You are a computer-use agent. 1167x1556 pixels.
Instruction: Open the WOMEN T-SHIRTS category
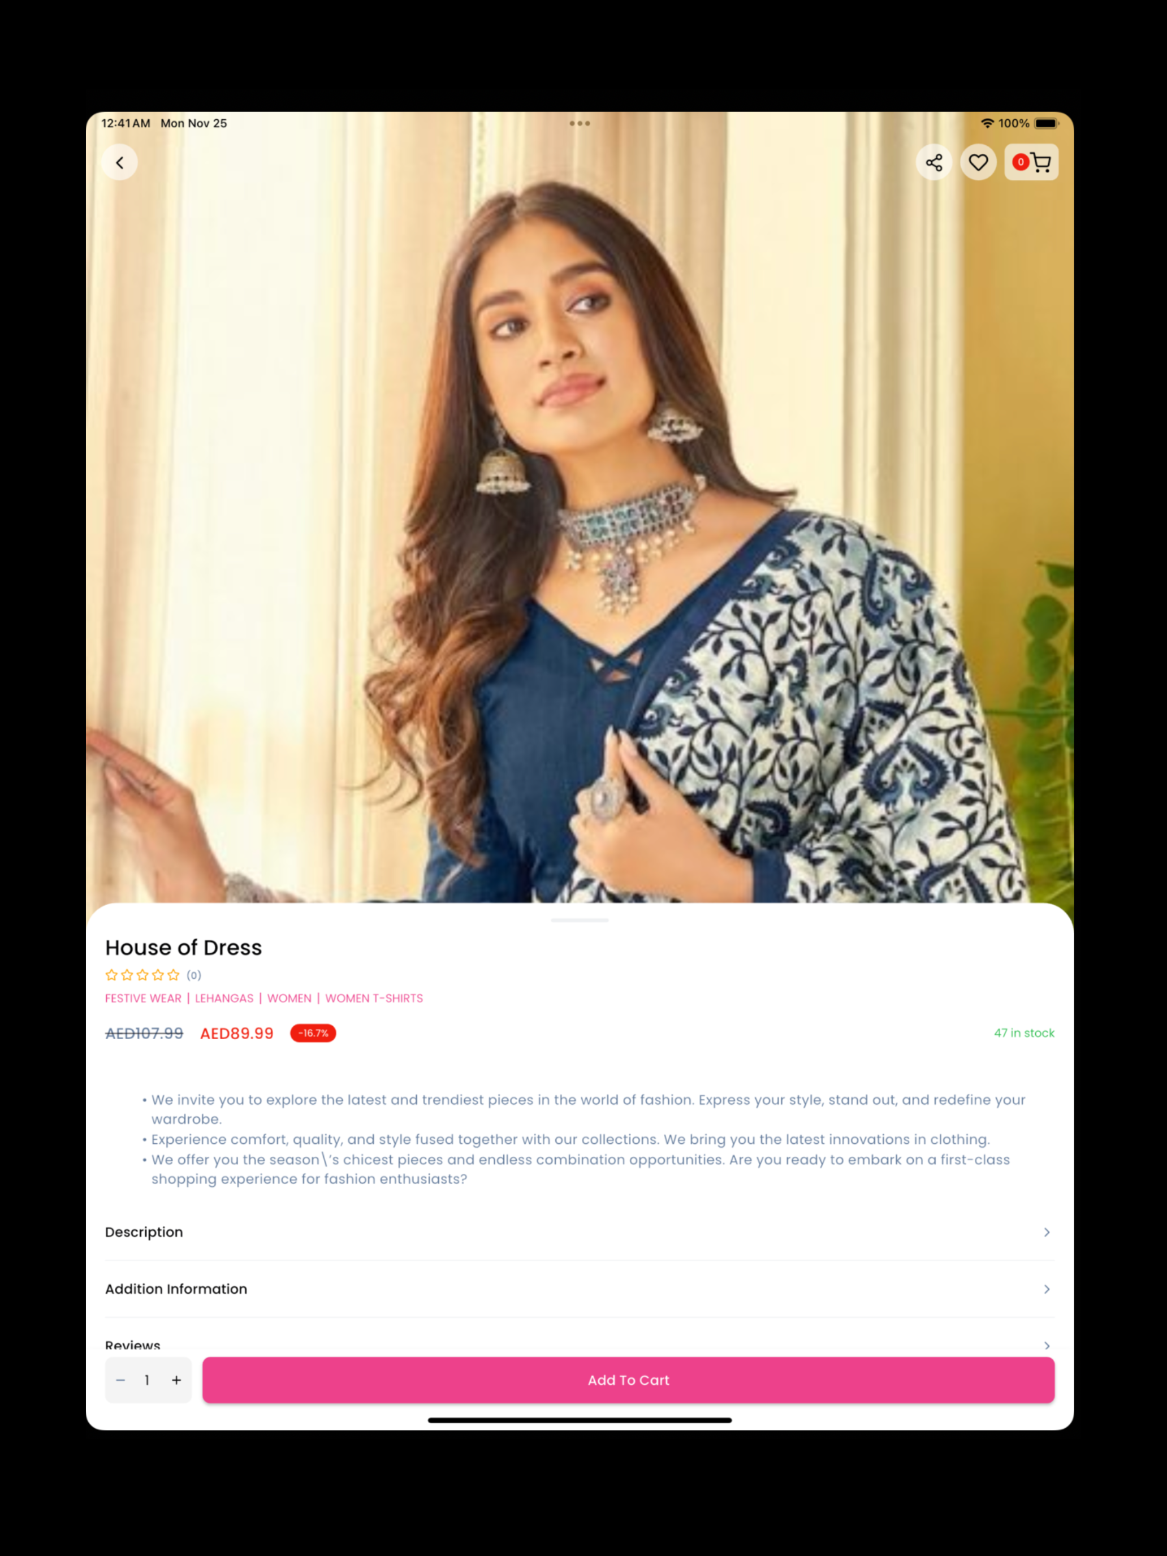click(374, 998)
